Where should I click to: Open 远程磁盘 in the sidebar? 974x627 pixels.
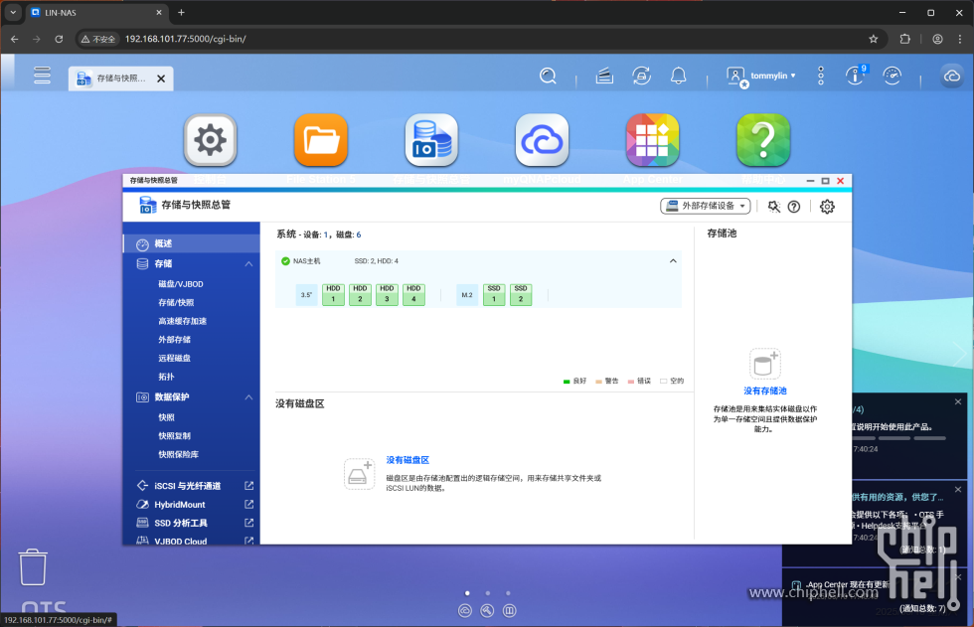(175, 358)
